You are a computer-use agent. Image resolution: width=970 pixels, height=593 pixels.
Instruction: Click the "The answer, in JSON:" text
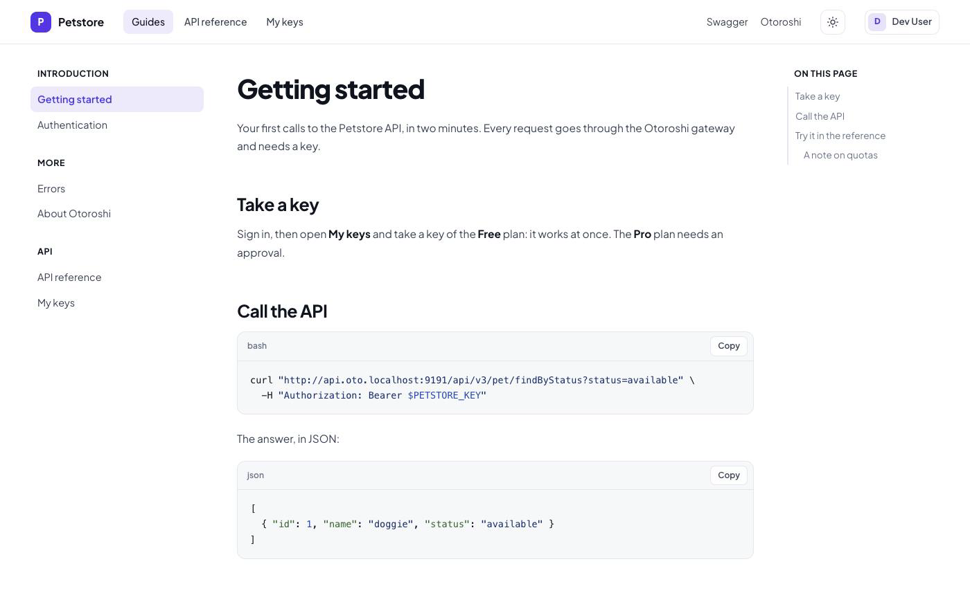(288, 439)
